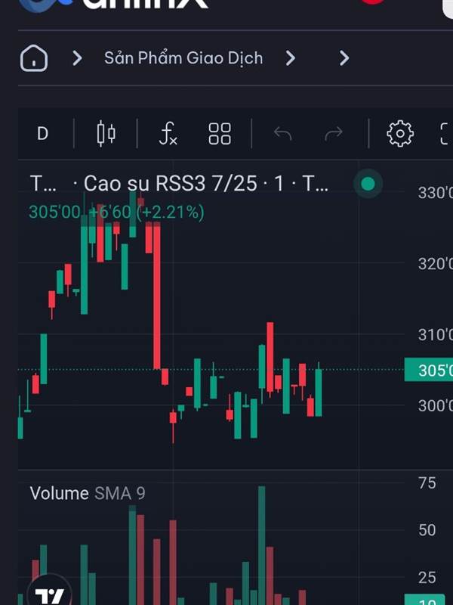Open the home icon in breadcrumb
Image resolution: width=453 pixels, height=605 pixels.
34,58
